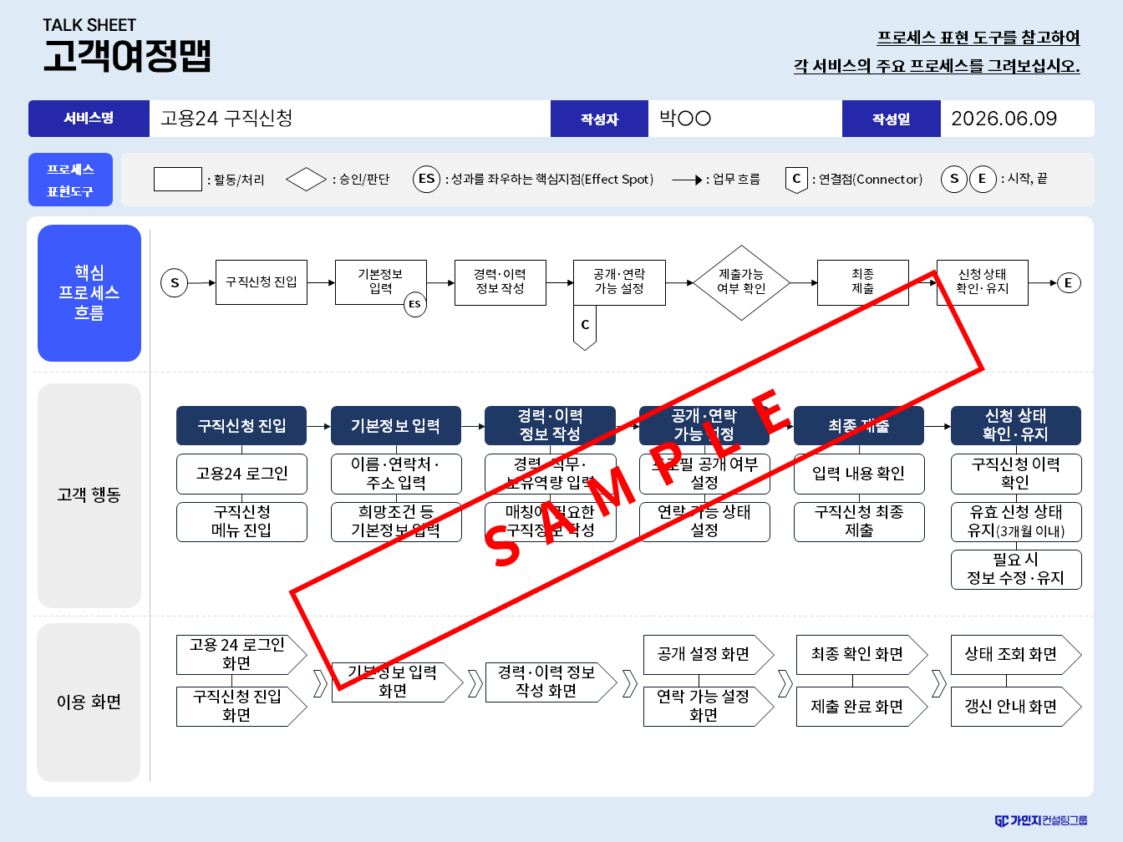The width and height of the screenshot is (1123, 842).
Task: Click the 구직신청 진입 화면 screen tag
Action: [x=241, y=706]
